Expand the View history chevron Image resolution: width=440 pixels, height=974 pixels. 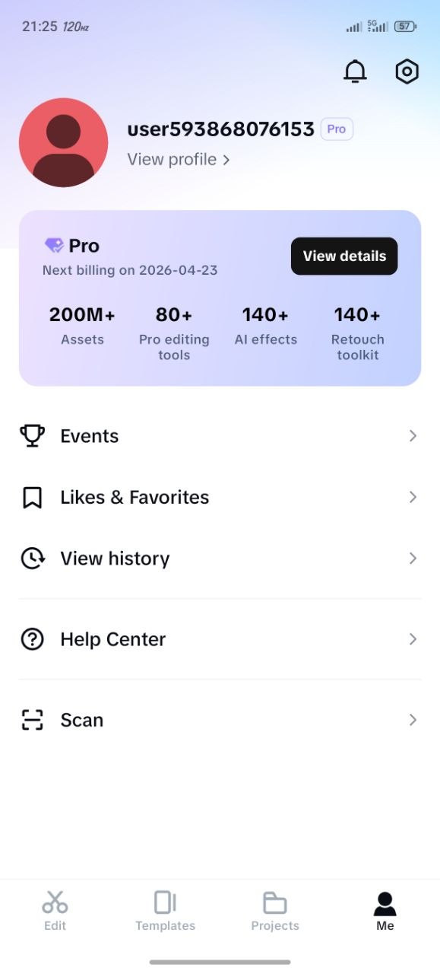pyautogui.click(x=413, y=559)
